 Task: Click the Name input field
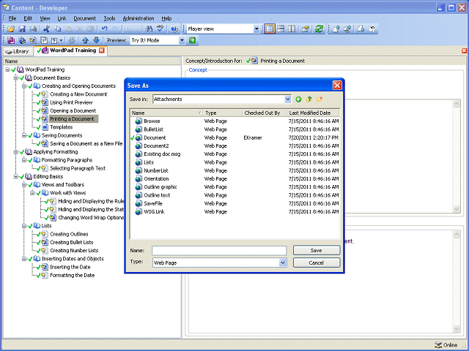(x=219, y=250)
